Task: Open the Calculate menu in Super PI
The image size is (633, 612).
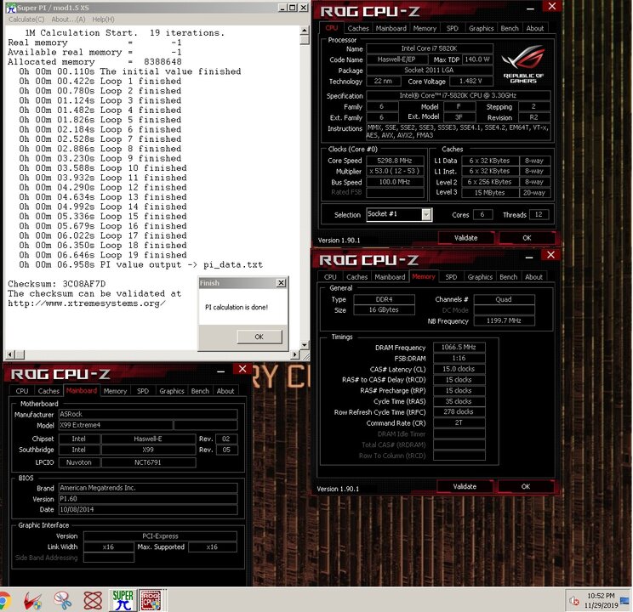Action: [26, 20]
